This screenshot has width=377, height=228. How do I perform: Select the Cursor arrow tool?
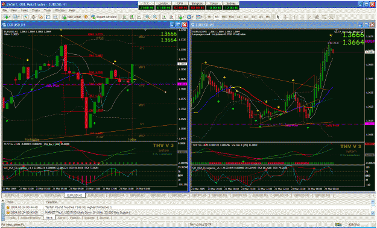277,17
